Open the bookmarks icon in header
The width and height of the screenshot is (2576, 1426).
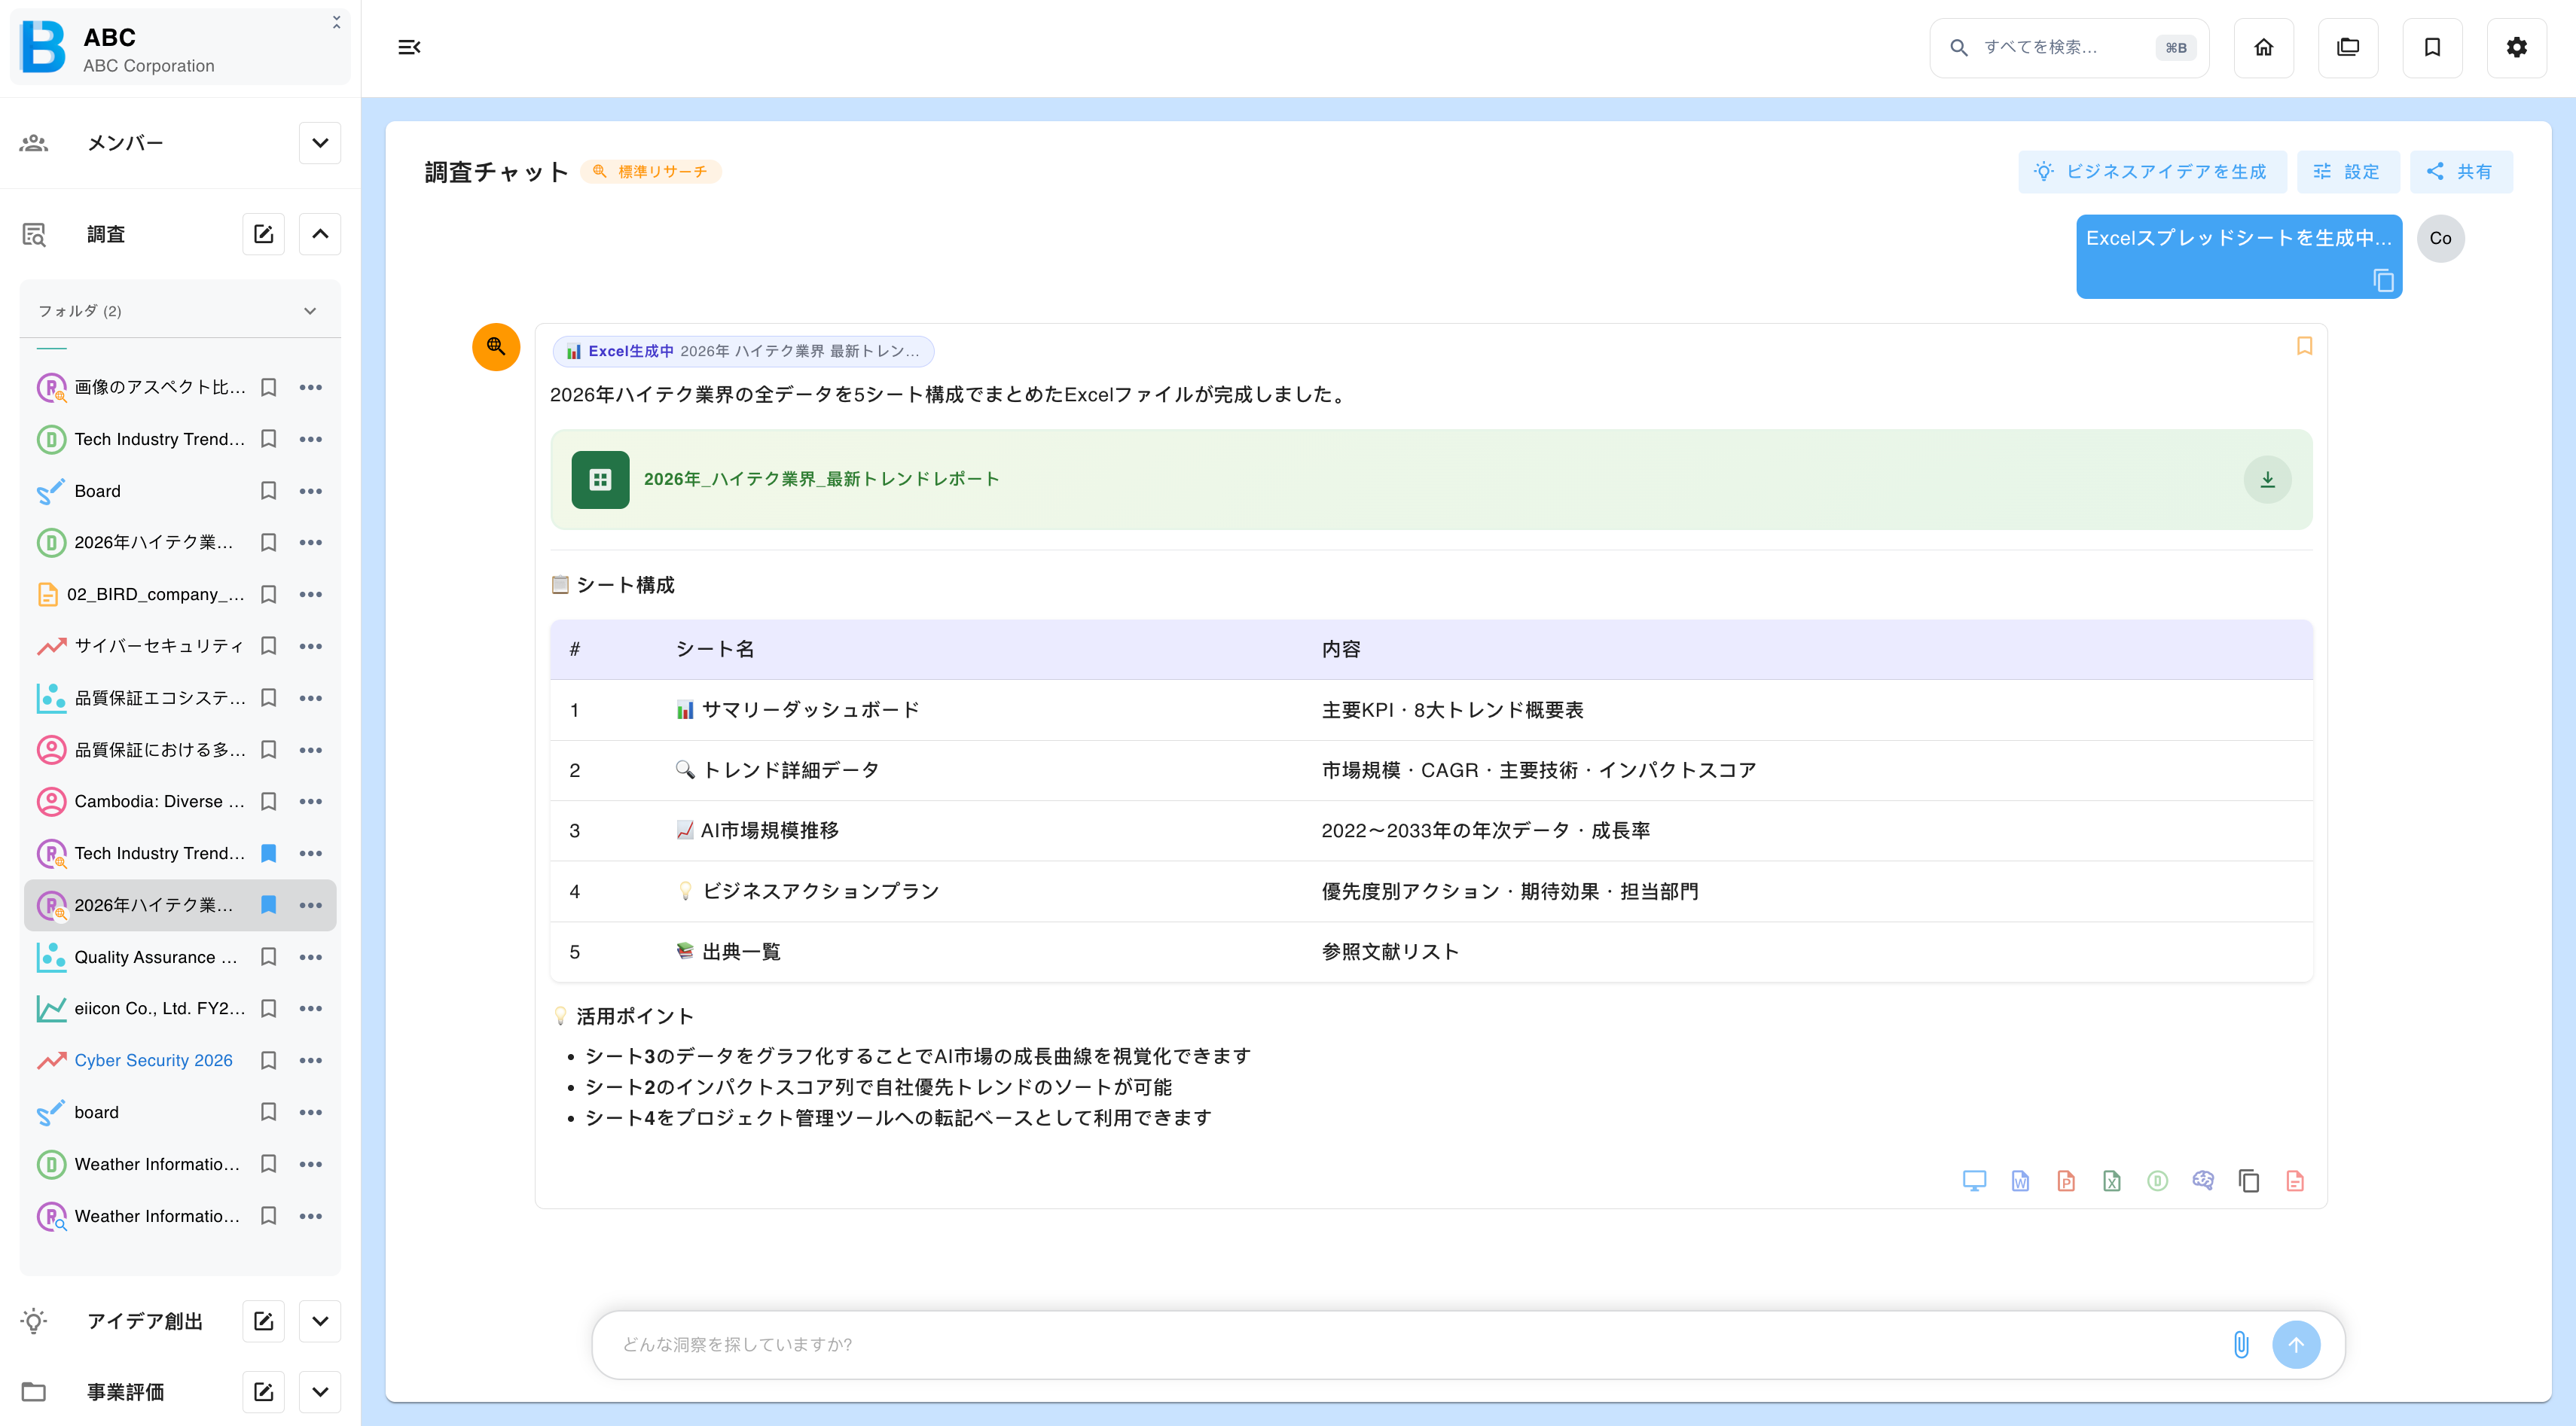tap(2432, 47)
